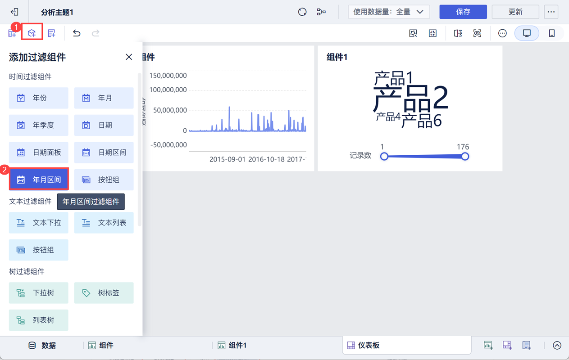This screenshot has width=569, height=360.
Task: Click the 产品4 word in word cloud
Action: 388,117
